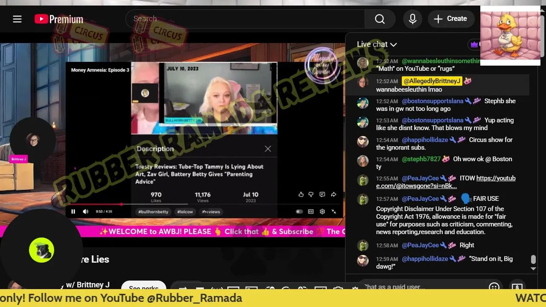Open avatar beside 'wannabeesleuthin lmao' message
Image resolution: width=546 pixels, height=307 pixels.
(x=363, y=82)
